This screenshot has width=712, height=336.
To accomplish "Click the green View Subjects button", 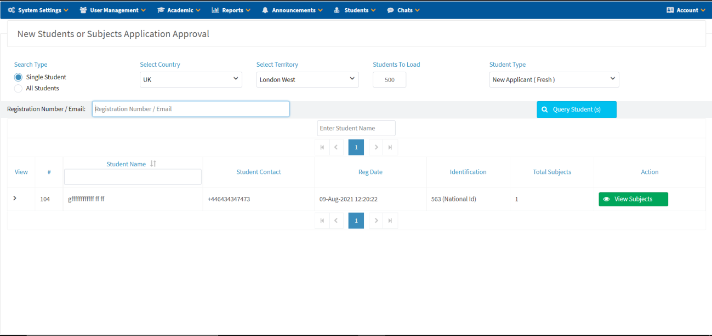I will pyautogui.click(x=633, y=199).
